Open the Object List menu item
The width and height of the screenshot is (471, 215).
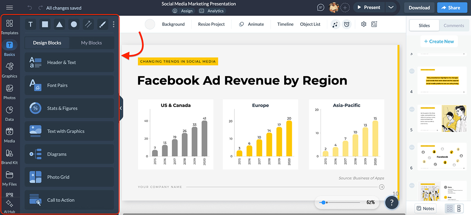click(310, 24)
